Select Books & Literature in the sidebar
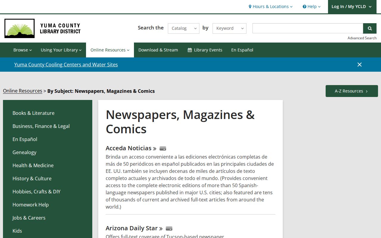 click(x=33, y=113)
